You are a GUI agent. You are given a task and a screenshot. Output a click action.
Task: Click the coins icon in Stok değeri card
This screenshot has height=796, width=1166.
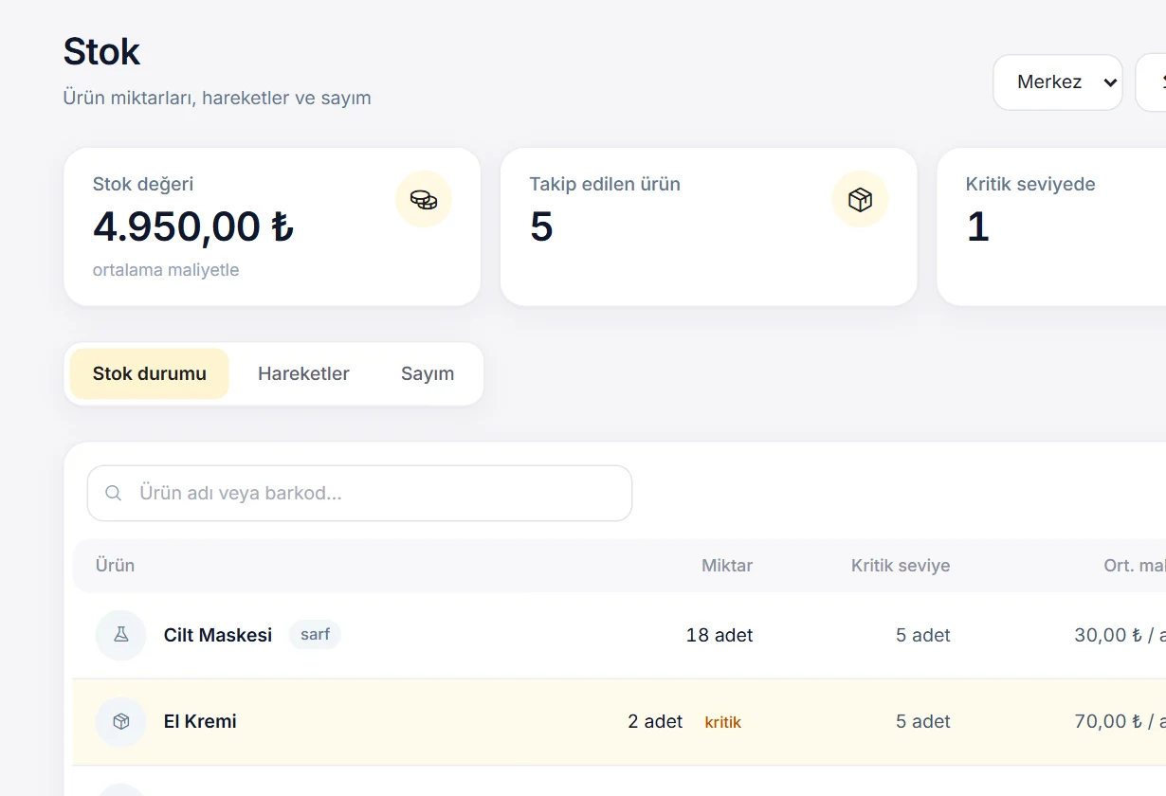pyautogui.click(x=424, y=200)
